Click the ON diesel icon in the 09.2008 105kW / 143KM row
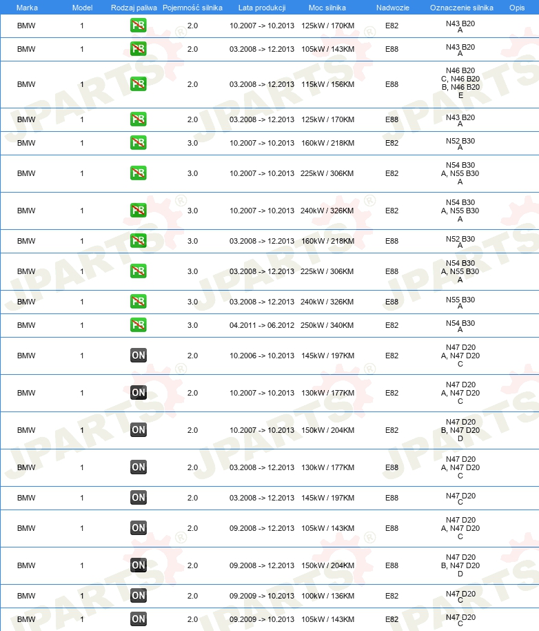This screenshot has width=539, height=631. [x=138, y=528]
